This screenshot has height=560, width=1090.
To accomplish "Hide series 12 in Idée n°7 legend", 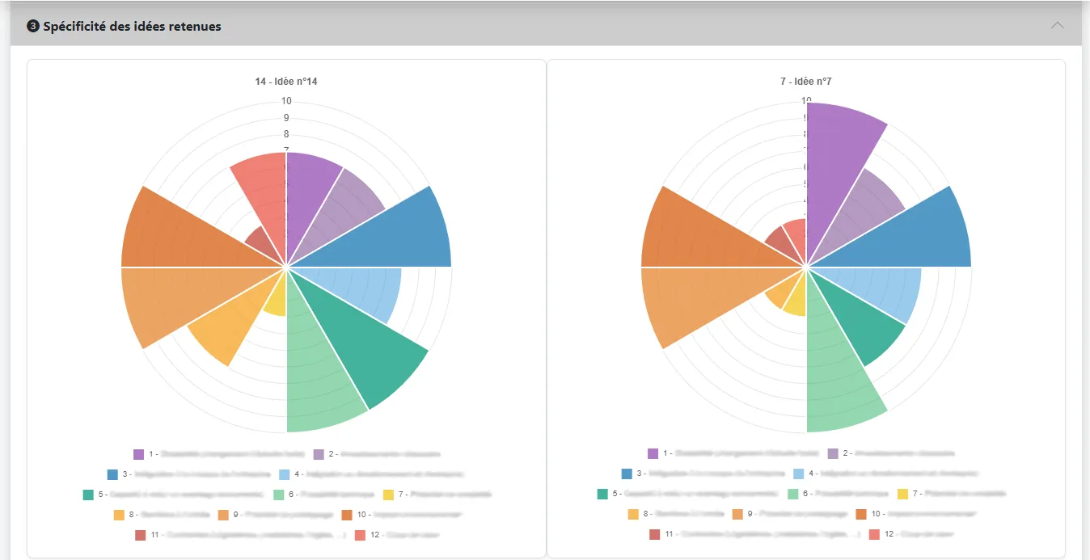I will click(x=875, y=534).
